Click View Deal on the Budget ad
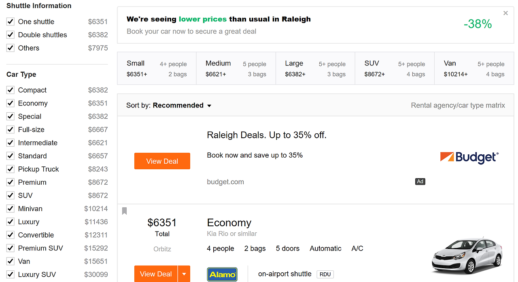 [162, 161]
